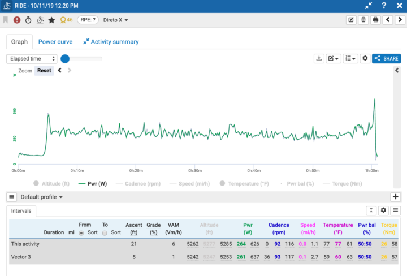Mark ride as favorite with star icon
Screen dimensions: 407x276
coord(51,20)
